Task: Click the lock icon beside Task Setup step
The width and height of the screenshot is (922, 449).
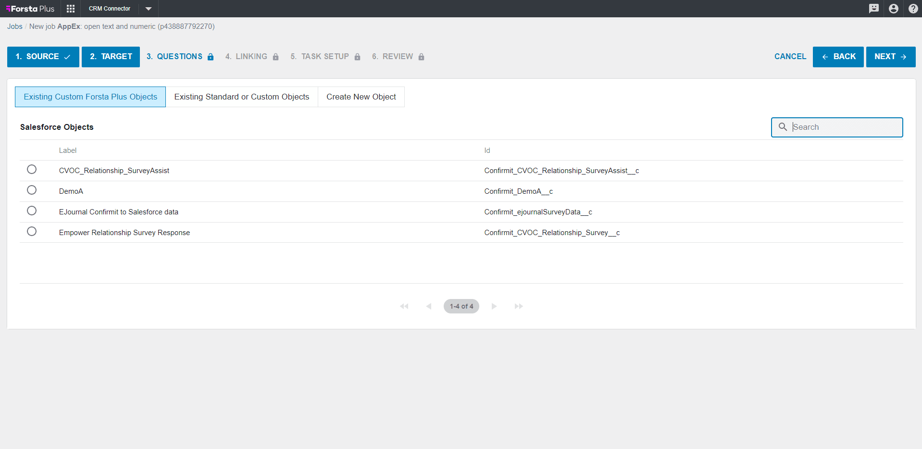Action: tap(357, 57)
